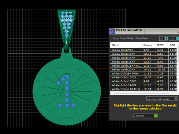Click the DWT column header
This screenshot has width=179, height=134.
click(x=162, y=45)
